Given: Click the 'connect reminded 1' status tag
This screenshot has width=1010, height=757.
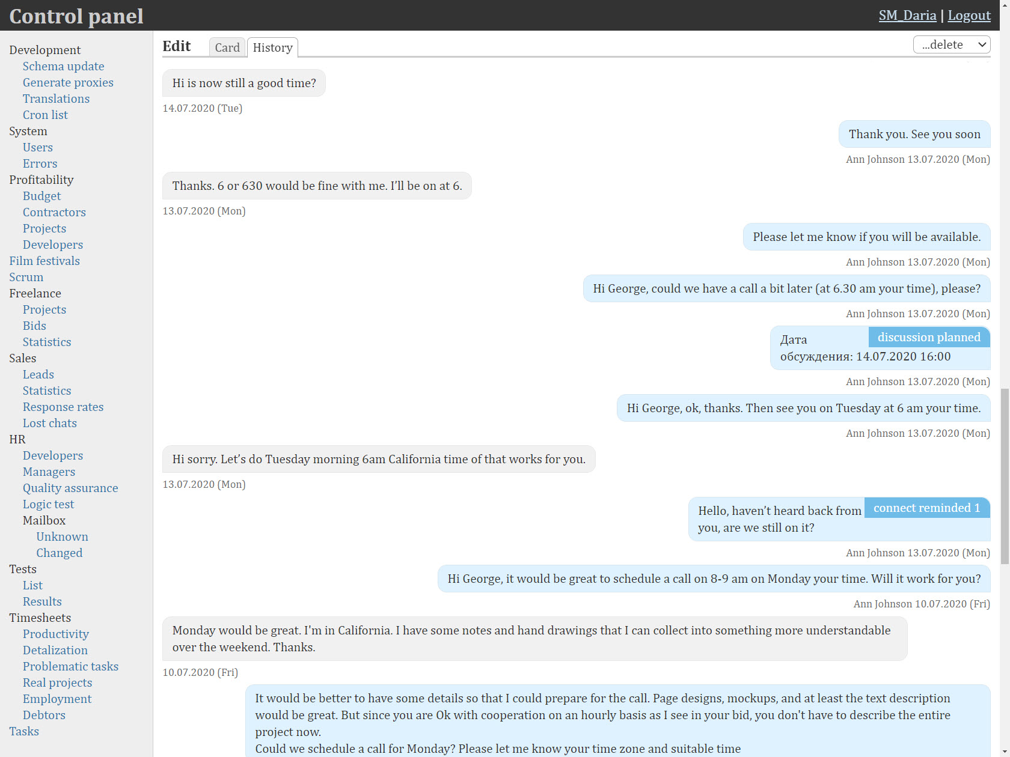Looking at the screenshot, I should [x=926, y=508].
